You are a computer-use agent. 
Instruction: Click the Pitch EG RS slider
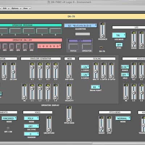pos(126,92)
